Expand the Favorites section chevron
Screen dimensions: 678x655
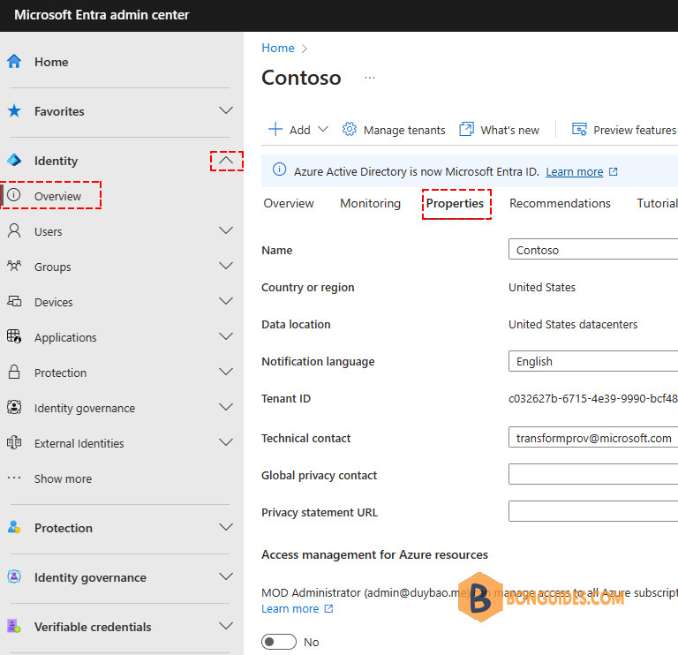[x=226, y=110]
